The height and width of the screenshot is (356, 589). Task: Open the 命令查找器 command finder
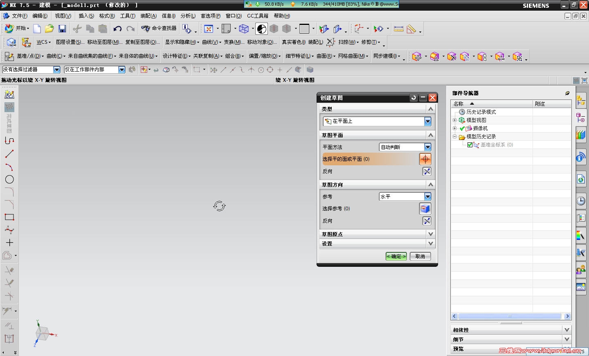(159, 28)
